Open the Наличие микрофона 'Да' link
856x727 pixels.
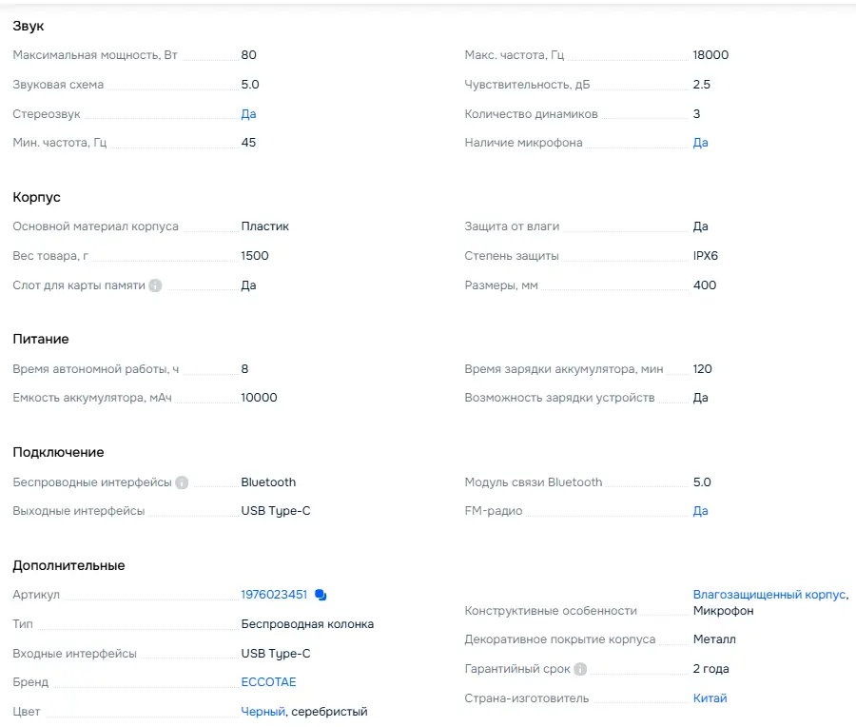coord(700,143)
